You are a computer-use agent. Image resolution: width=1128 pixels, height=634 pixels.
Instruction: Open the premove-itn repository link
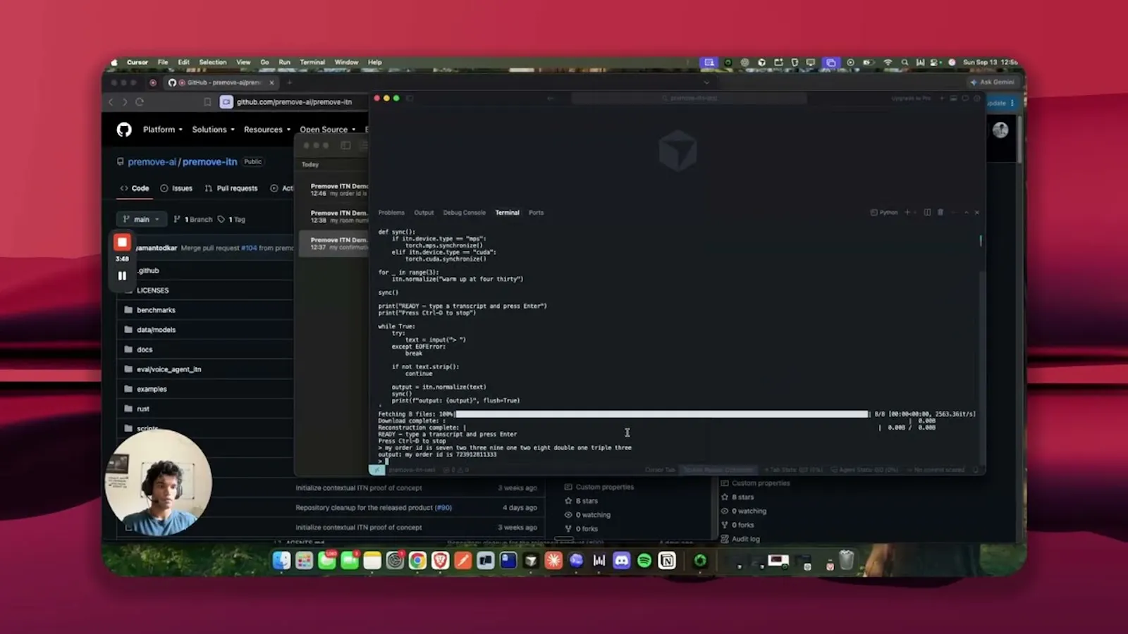210,162
